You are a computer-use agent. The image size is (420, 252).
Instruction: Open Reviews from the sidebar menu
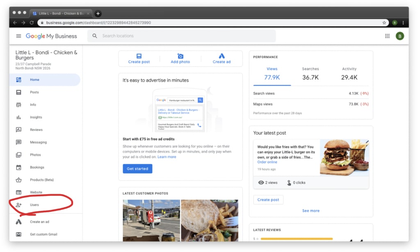tap(36, 130)
